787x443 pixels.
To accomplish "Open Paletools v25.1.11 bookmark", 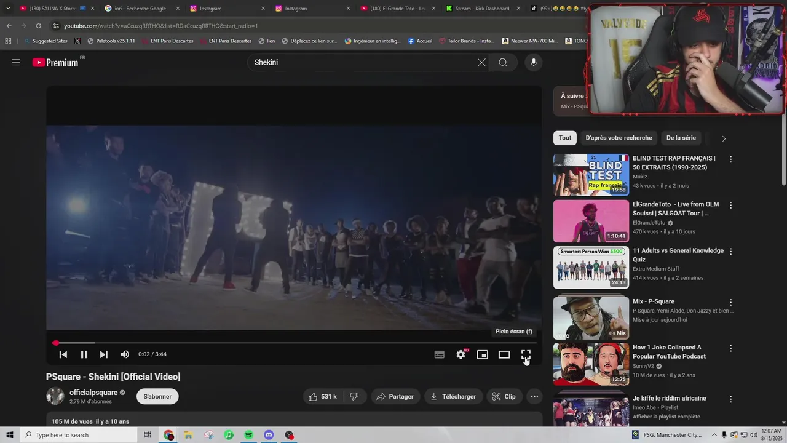I will point(111,41).
